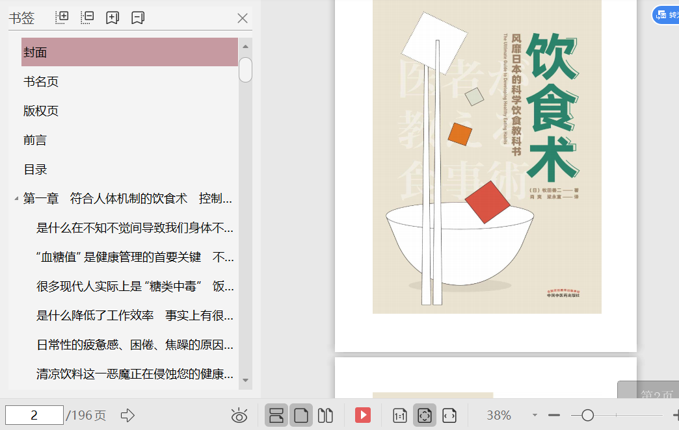The image size is (679, 430).
Task: Fit page to width
Action: 449,415
